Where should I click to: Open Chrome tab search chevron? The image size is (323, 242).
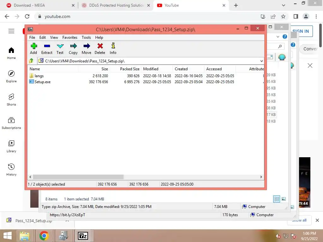tap(284, 5)
